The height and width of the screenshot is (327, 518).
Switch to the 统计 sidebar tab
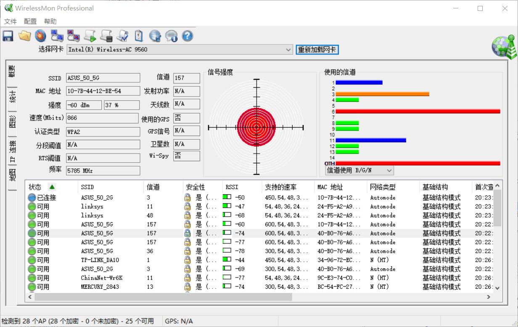click(x=11, y=97)
